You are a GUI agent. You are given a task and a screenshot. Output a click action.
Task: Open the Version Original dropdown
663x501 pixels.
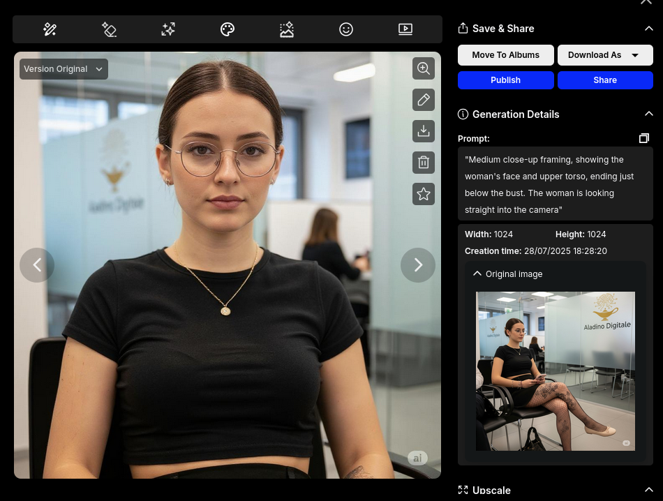(64, 69)
